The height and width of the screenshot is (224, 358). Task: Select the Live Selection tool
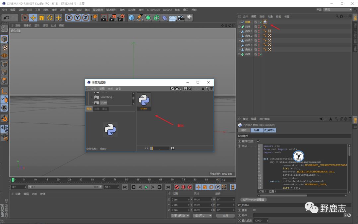(25, 18)
